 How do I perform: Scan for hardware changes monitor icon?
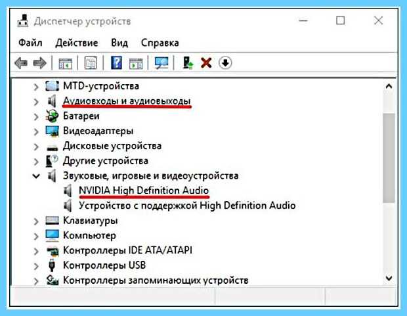(x=161, y=63)
